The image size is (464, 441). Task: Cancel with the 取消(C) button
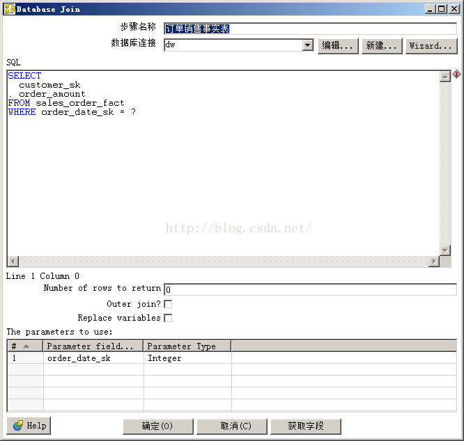pos(232,426)
